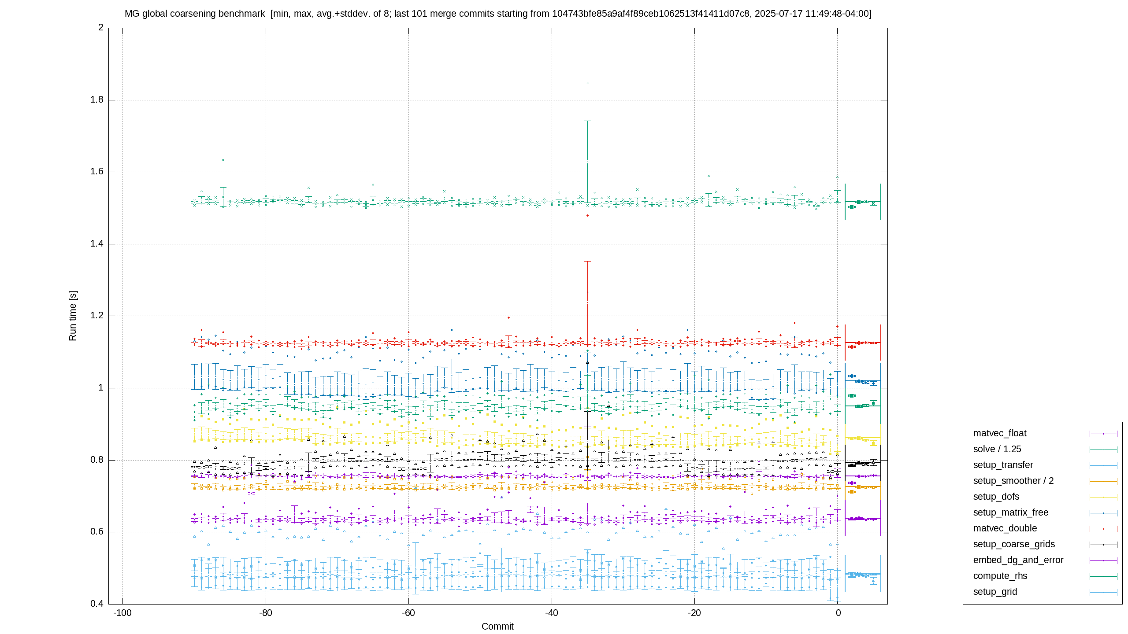Viewport: 1128px width, 634px height.
Task: Select the setup_transfer legend entry
Action: point(1045,465)
